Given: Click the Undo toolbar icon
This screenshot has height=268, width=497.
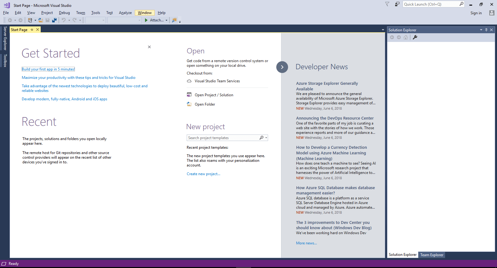Looking at the screenshot, I should (x=63, y=20).
